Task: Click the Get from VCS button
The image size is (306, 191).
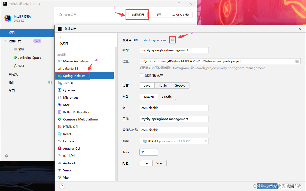Action: click(x=180, y=15)
